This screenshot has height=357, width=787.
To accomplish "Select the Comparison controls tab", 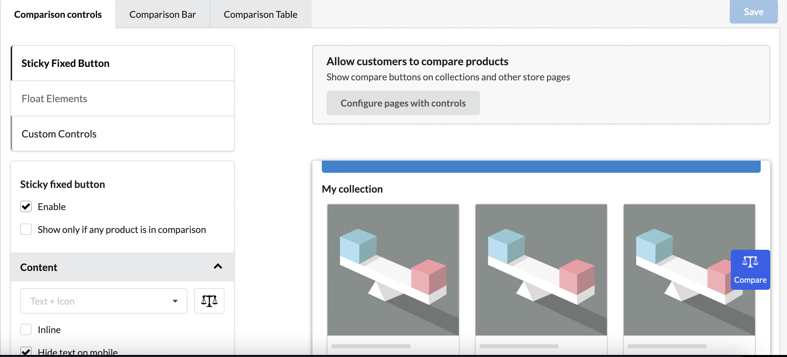I will click(58, 14).
